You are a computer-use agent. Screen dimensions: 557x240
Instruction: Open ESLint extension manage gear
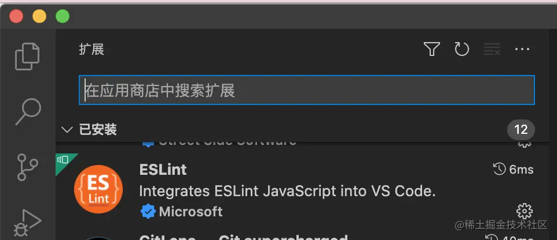[524, 210]
